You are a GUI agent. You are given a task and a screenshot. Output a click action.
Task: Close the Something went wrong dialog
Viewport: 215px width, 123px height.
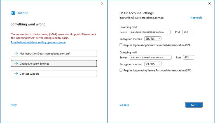pyautogui.click(x=102, y=4)
